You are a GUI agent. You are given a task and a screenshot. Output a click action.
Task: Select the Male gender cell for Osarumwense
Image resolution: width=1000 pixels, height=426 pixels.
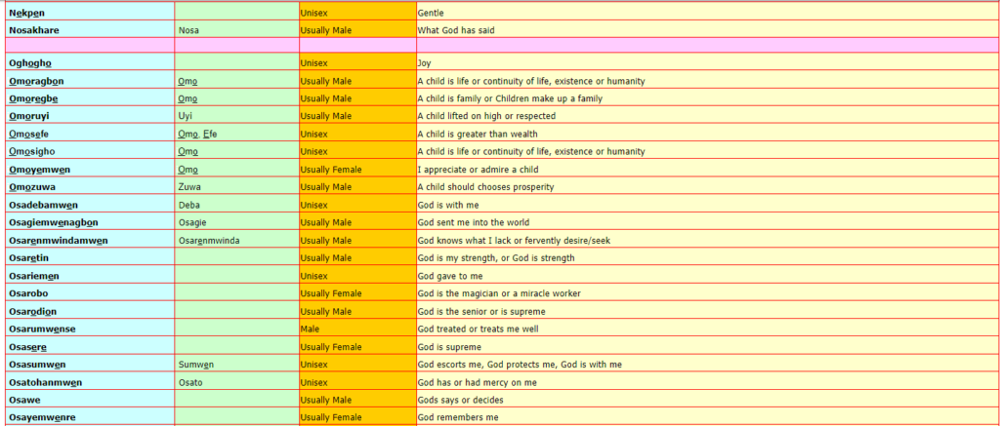pos(311,329)
